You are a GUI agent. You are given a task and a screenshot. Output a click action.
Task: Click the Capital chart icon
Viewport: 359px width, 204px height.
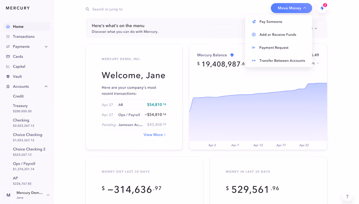8,67
